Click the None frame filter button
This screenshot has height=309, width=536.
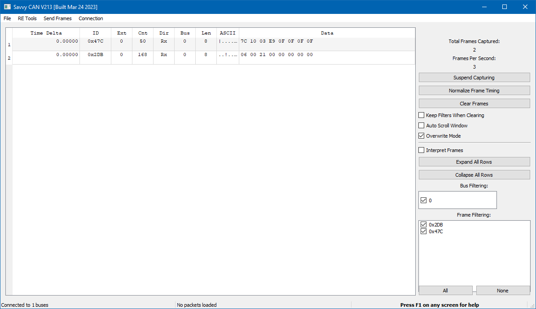pyautogui.click(x=503, y=291)
